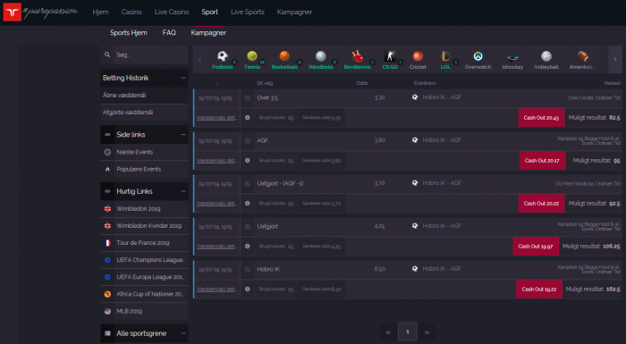The width and height of the screenshot is (626, 344).
Task: Open the FAQ tab
Action: pyautogui.click(x=169, y=33)
